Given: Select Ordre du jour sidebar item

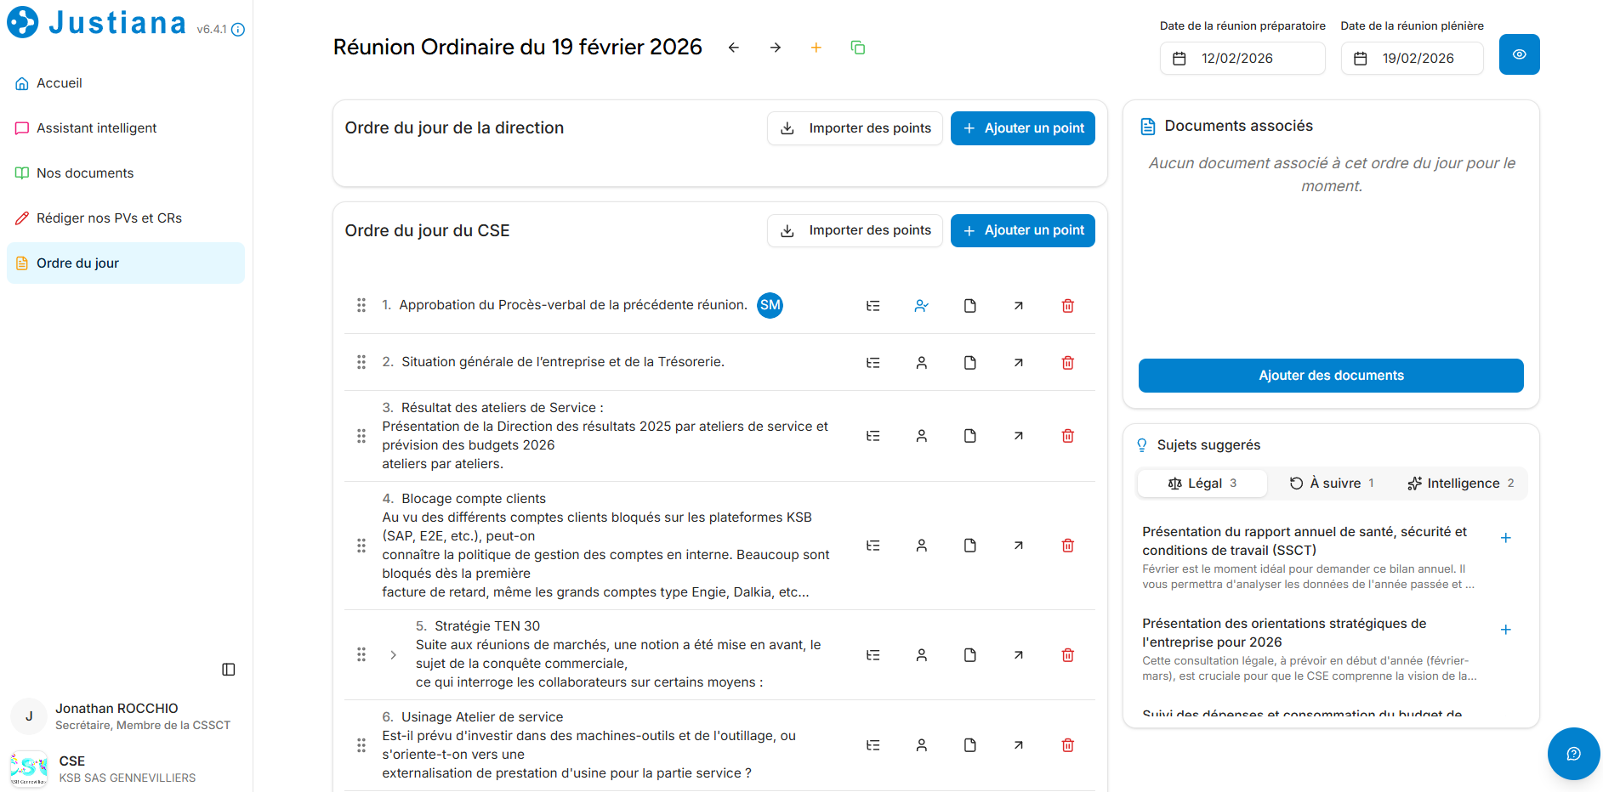Looking at the screenshot, I should tap(126, 263).
